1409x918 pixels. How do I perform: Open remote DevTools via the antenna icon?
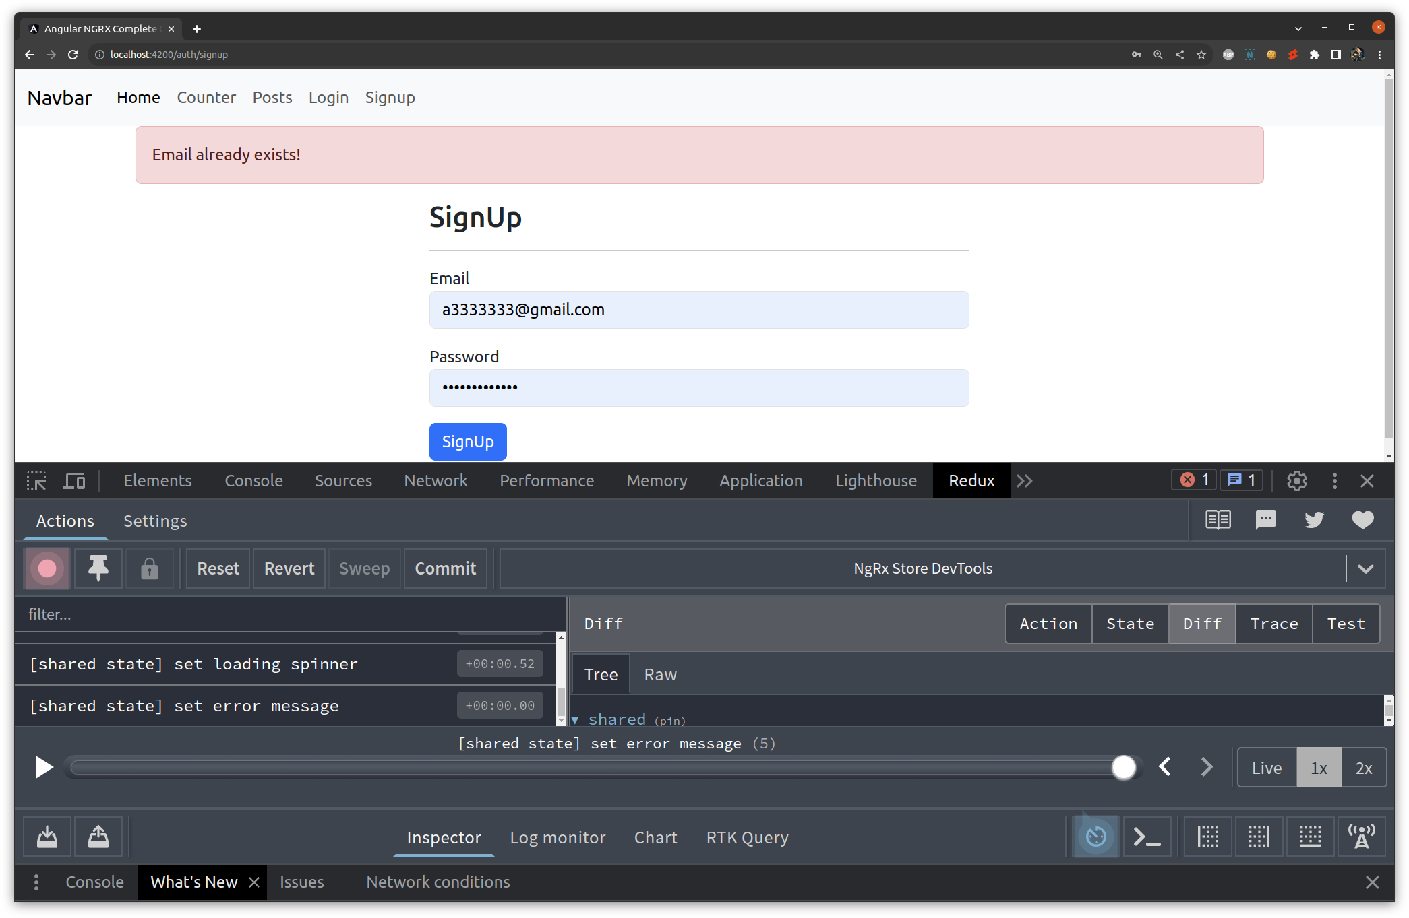pos(1363,837)
